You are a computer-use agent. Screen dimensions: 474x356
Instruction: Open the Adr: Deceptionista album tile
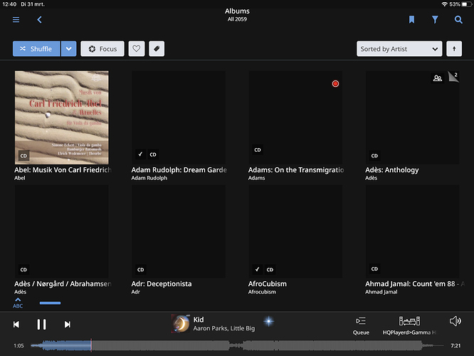coord(179,231)
